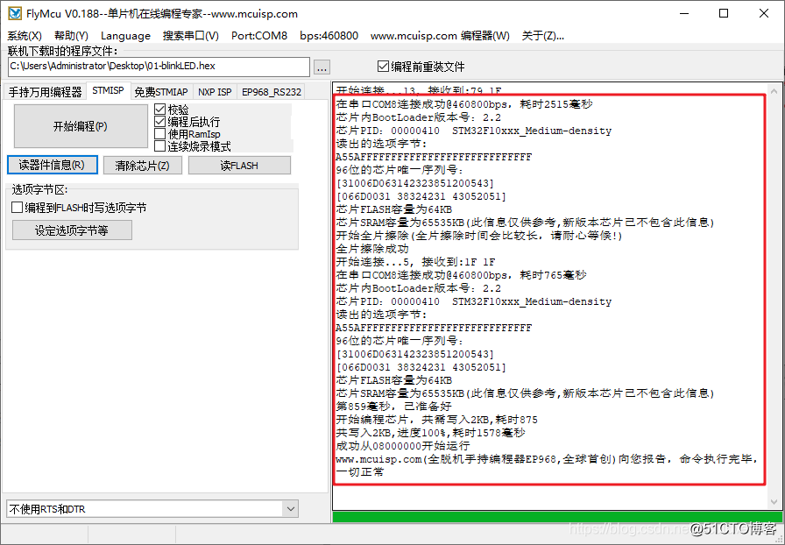The height and width of the screenshot is (545, 785).
Task: Click the browse "..." file button
Action: 322,67
